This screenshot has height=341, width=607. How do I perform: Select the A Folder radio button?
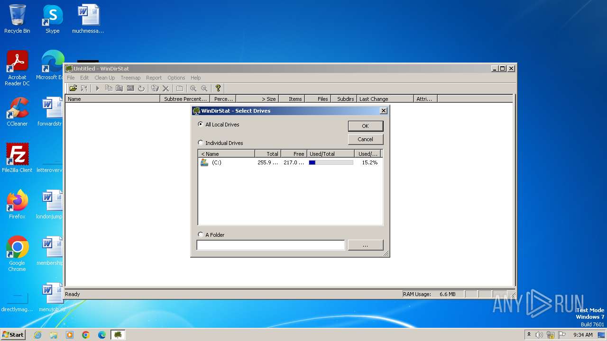tap(201, 234)
